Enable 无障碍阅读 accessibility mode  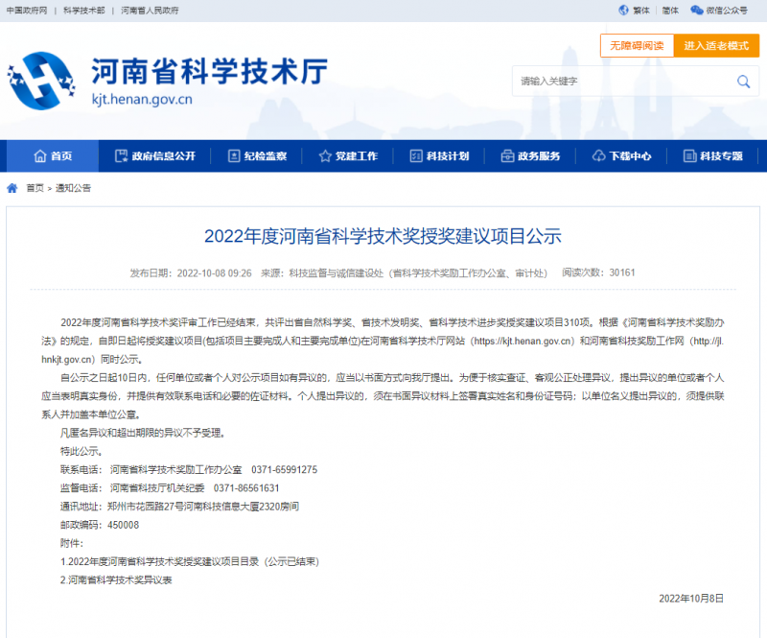coord(632,46)
